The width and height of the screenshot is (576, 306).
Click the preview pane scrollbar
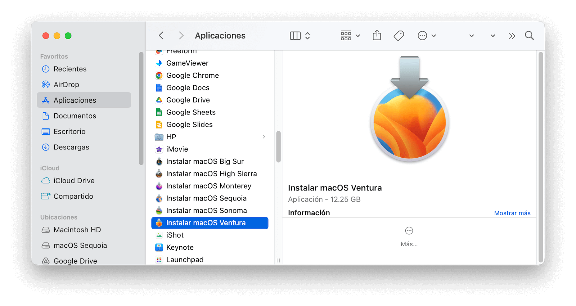pos(541,157)
